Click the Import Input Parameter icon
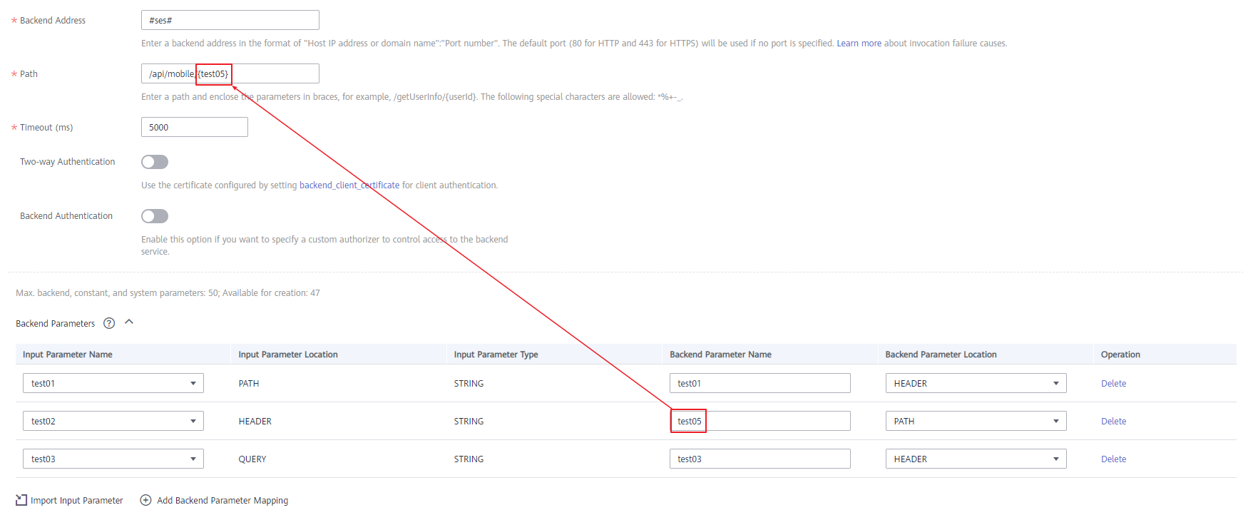 [21, 500]
